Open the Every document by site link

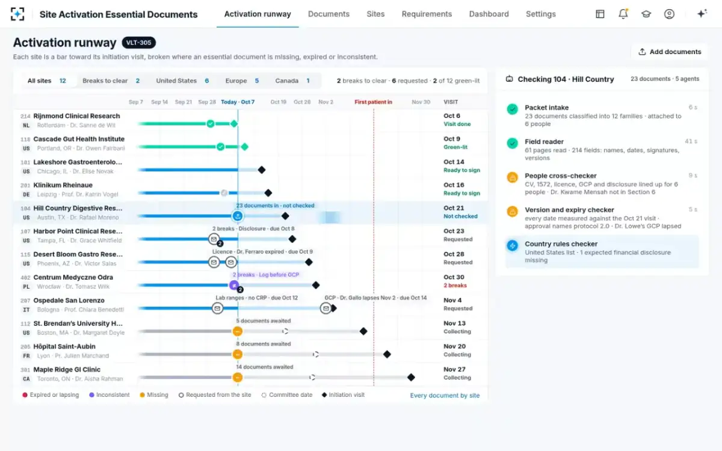coord(445,395)
